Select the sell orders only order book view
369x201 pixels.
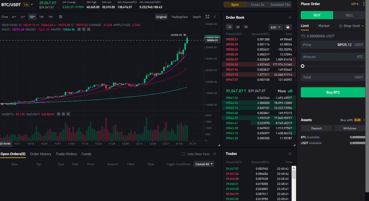click(x=245, y=27)
